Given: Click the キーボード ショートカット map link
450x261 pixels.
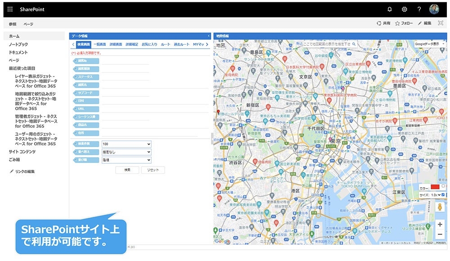Looking at the screenshot, I should [396, 243].
